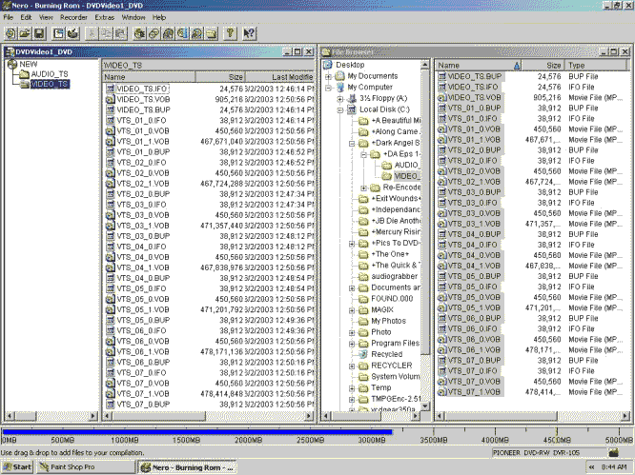The height and width of the screenshot is (475, 635).
Task: Click the Copy toolbar icon
Action: 106,33
